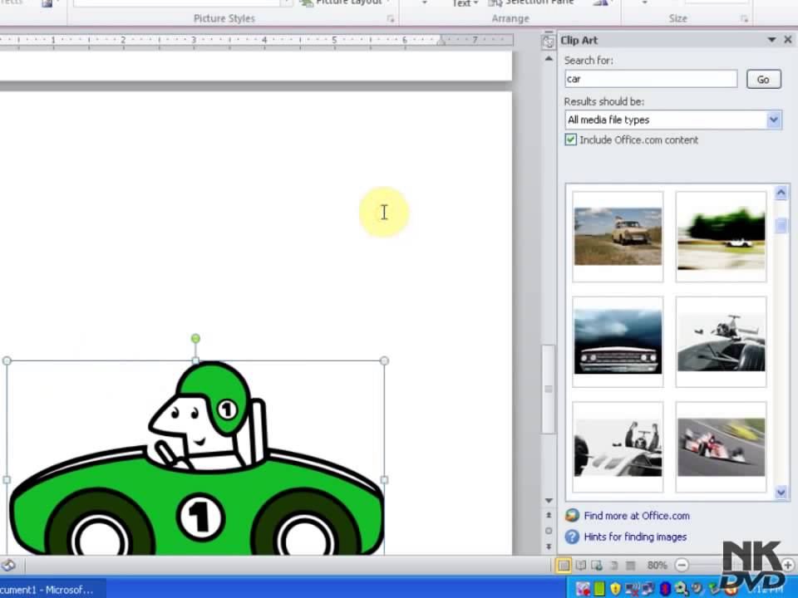Image resolution: width=798 pixels, height=598 pixels.
Task: Click clip art results scroll up arrow
Action: coord(781,193)
